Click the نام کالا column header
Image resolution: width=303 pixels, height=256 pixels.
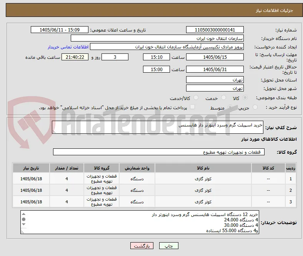tap(203, 168)
